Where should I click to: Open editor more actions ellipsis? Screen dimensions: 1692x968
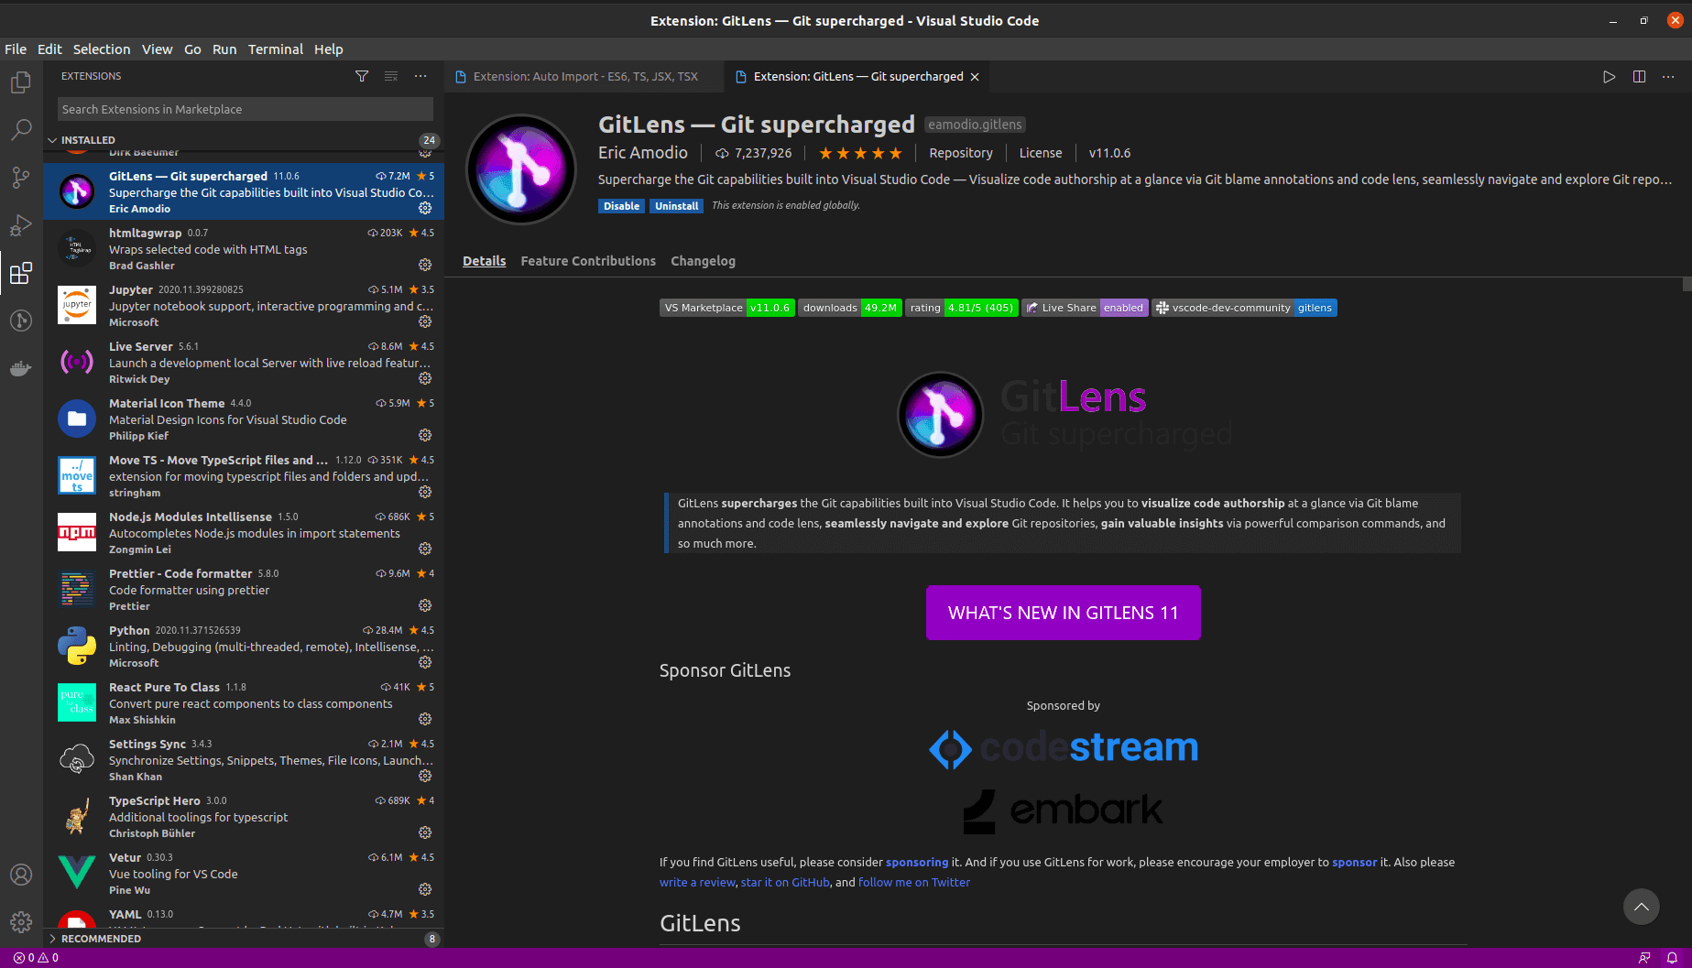pyautogui.click(x=1668, y=77)
